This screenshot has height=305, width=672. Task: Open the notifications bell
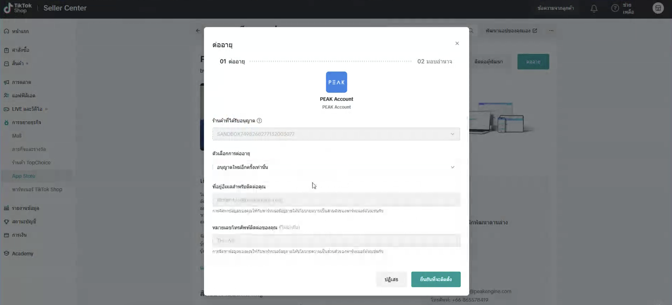pyautogui.click(x=594, y=8)
